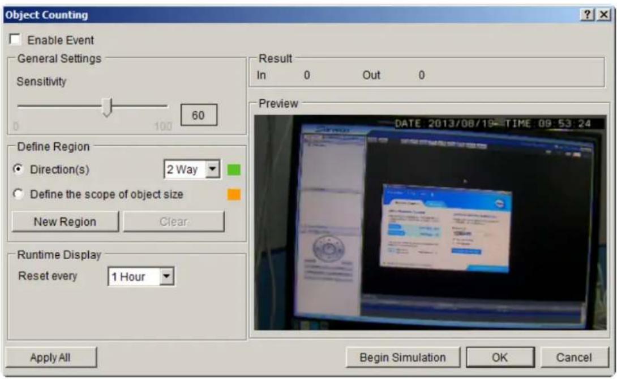Start the Begin Simulation button
The height and width of the screenshot is (379, 617).
(x=402, y=358)
